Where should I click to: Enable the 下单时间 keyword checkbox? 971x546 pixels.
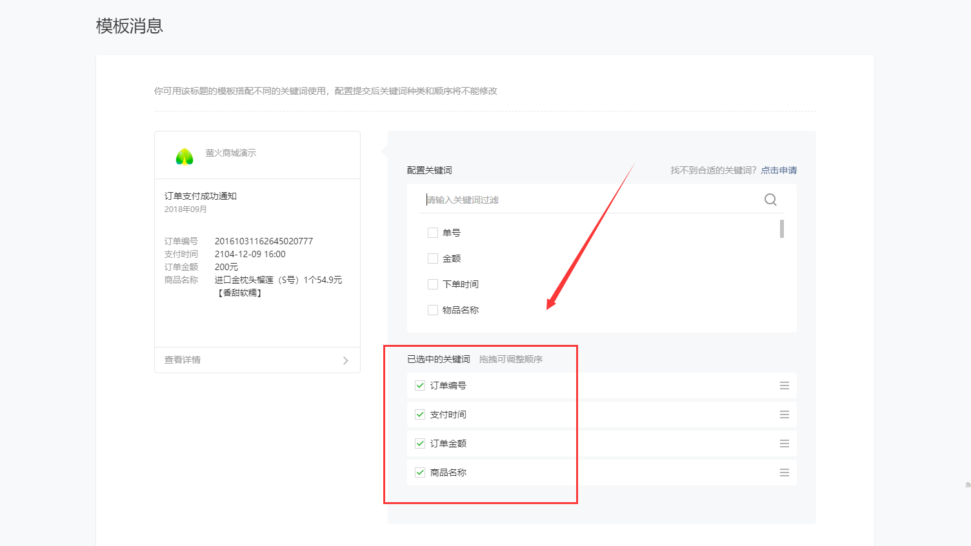pyautogui.click(x=433, y=284)
